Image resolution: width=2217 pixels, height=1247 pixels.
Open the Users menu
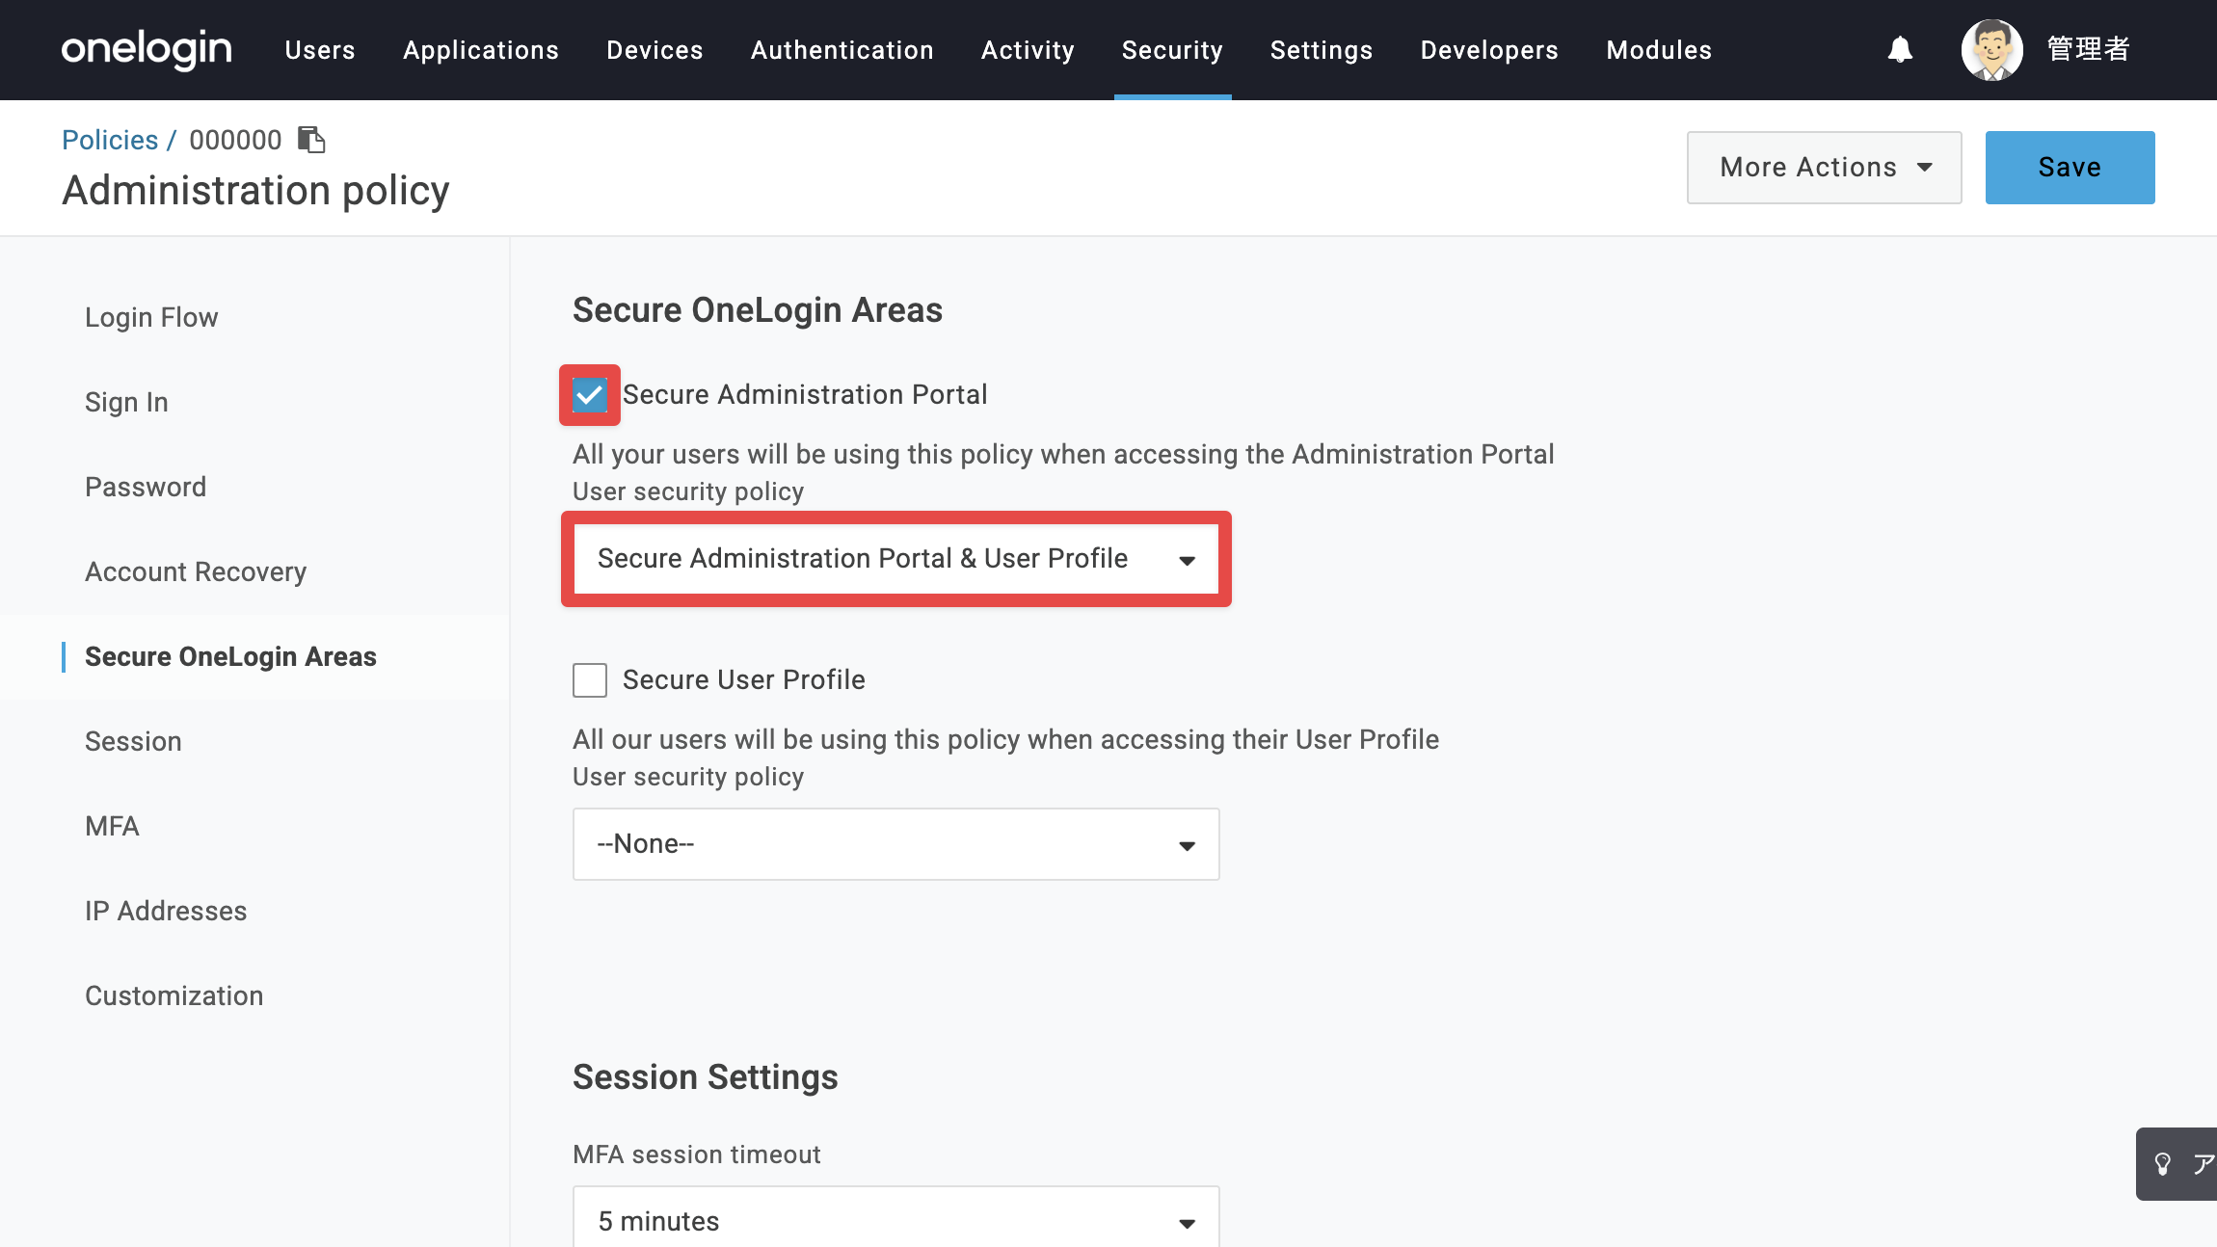pos(320,50)
